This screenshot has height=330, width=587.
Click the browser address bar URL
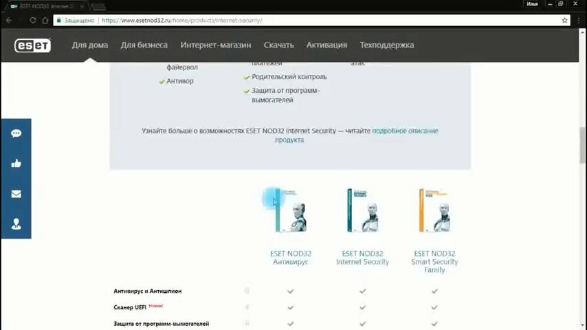coord(182,20)
